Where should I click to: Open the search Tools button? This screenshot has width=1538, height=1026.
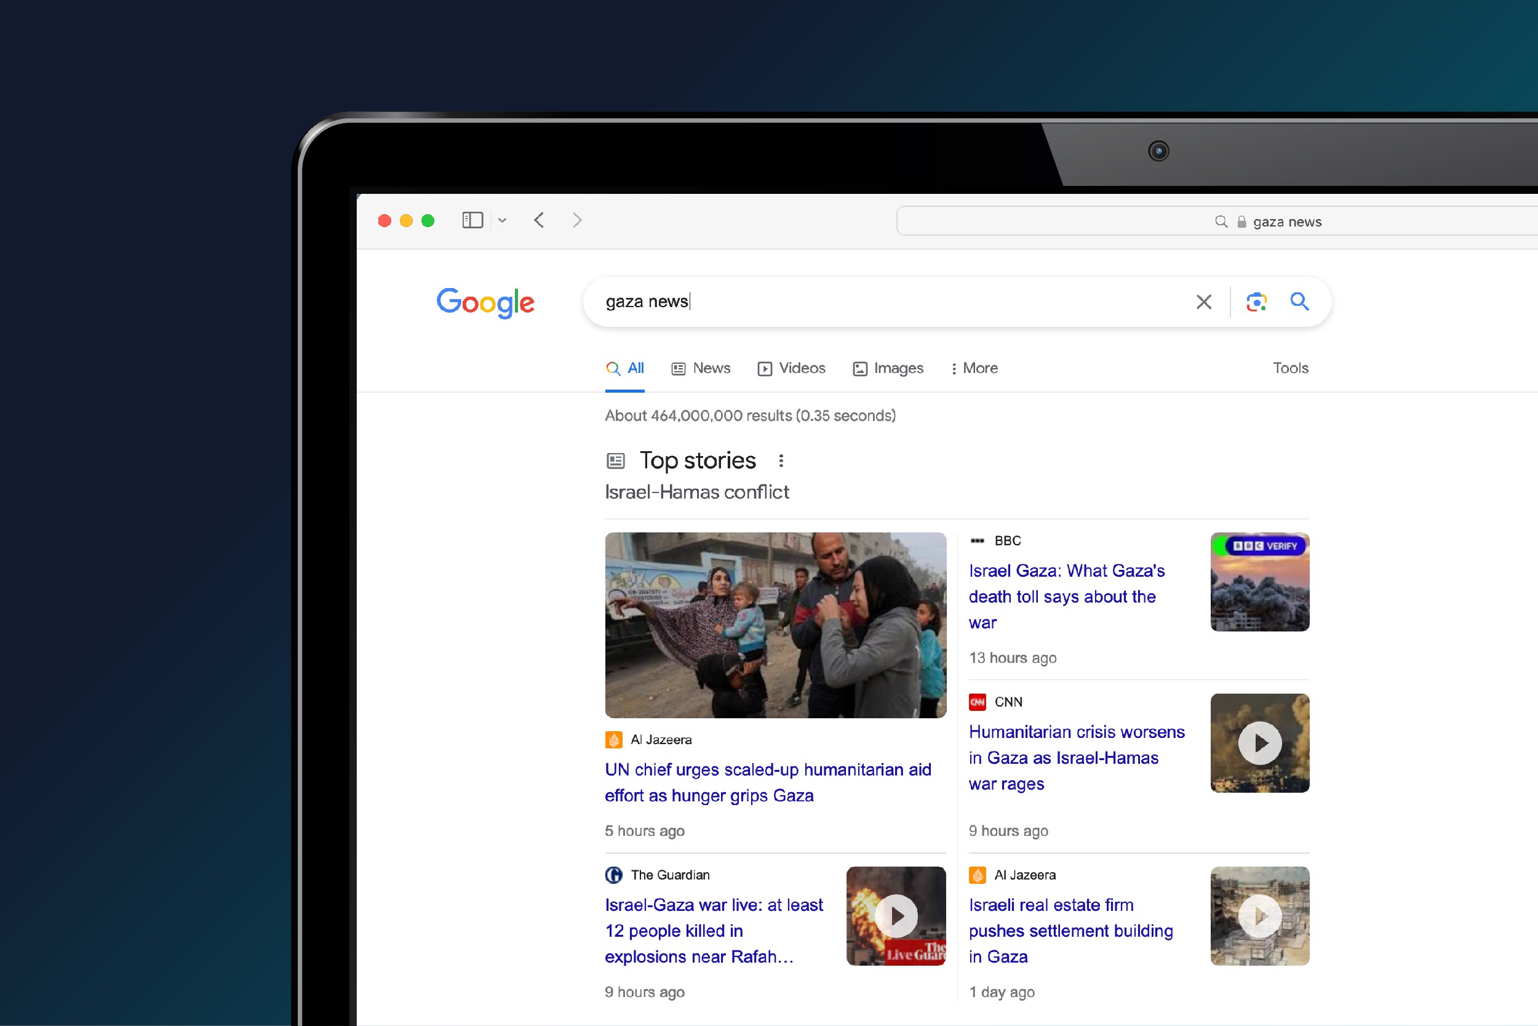pos(1290,369)
